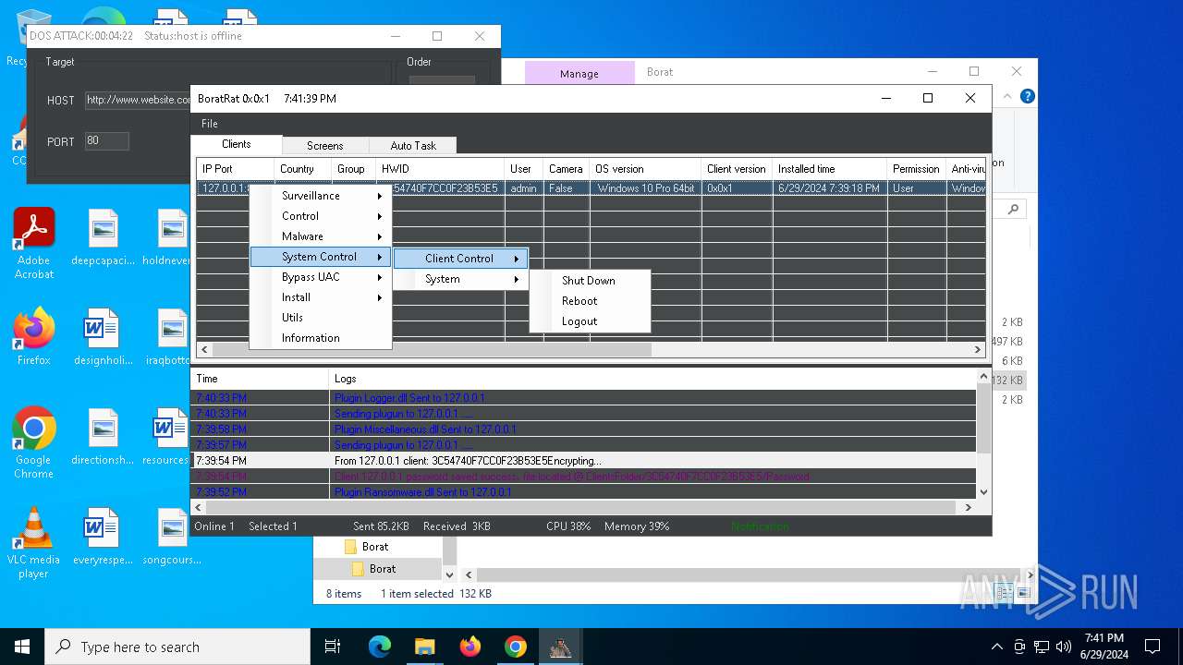1183x665 pixels.
Task: Launch Microsoft Edge from taskbar
Action: 380,647
